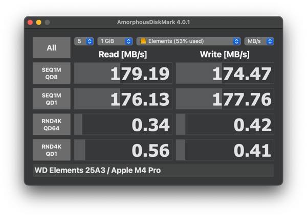Start the SEQ1M QD8 benchmark test

[x=52, y=74]
